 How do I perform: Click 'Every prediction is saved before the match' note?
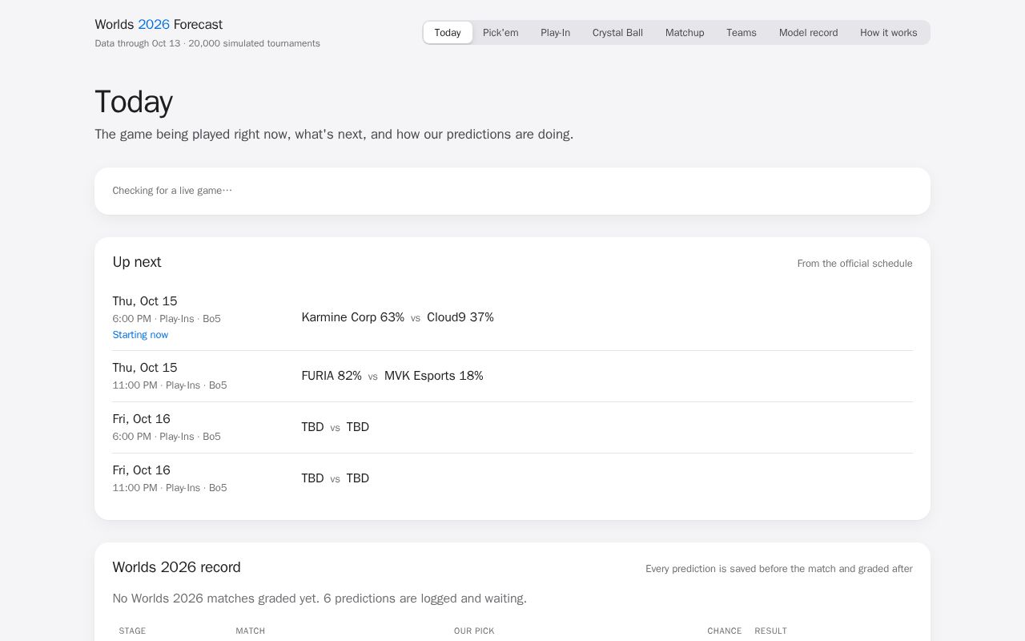tap(779, 569)
